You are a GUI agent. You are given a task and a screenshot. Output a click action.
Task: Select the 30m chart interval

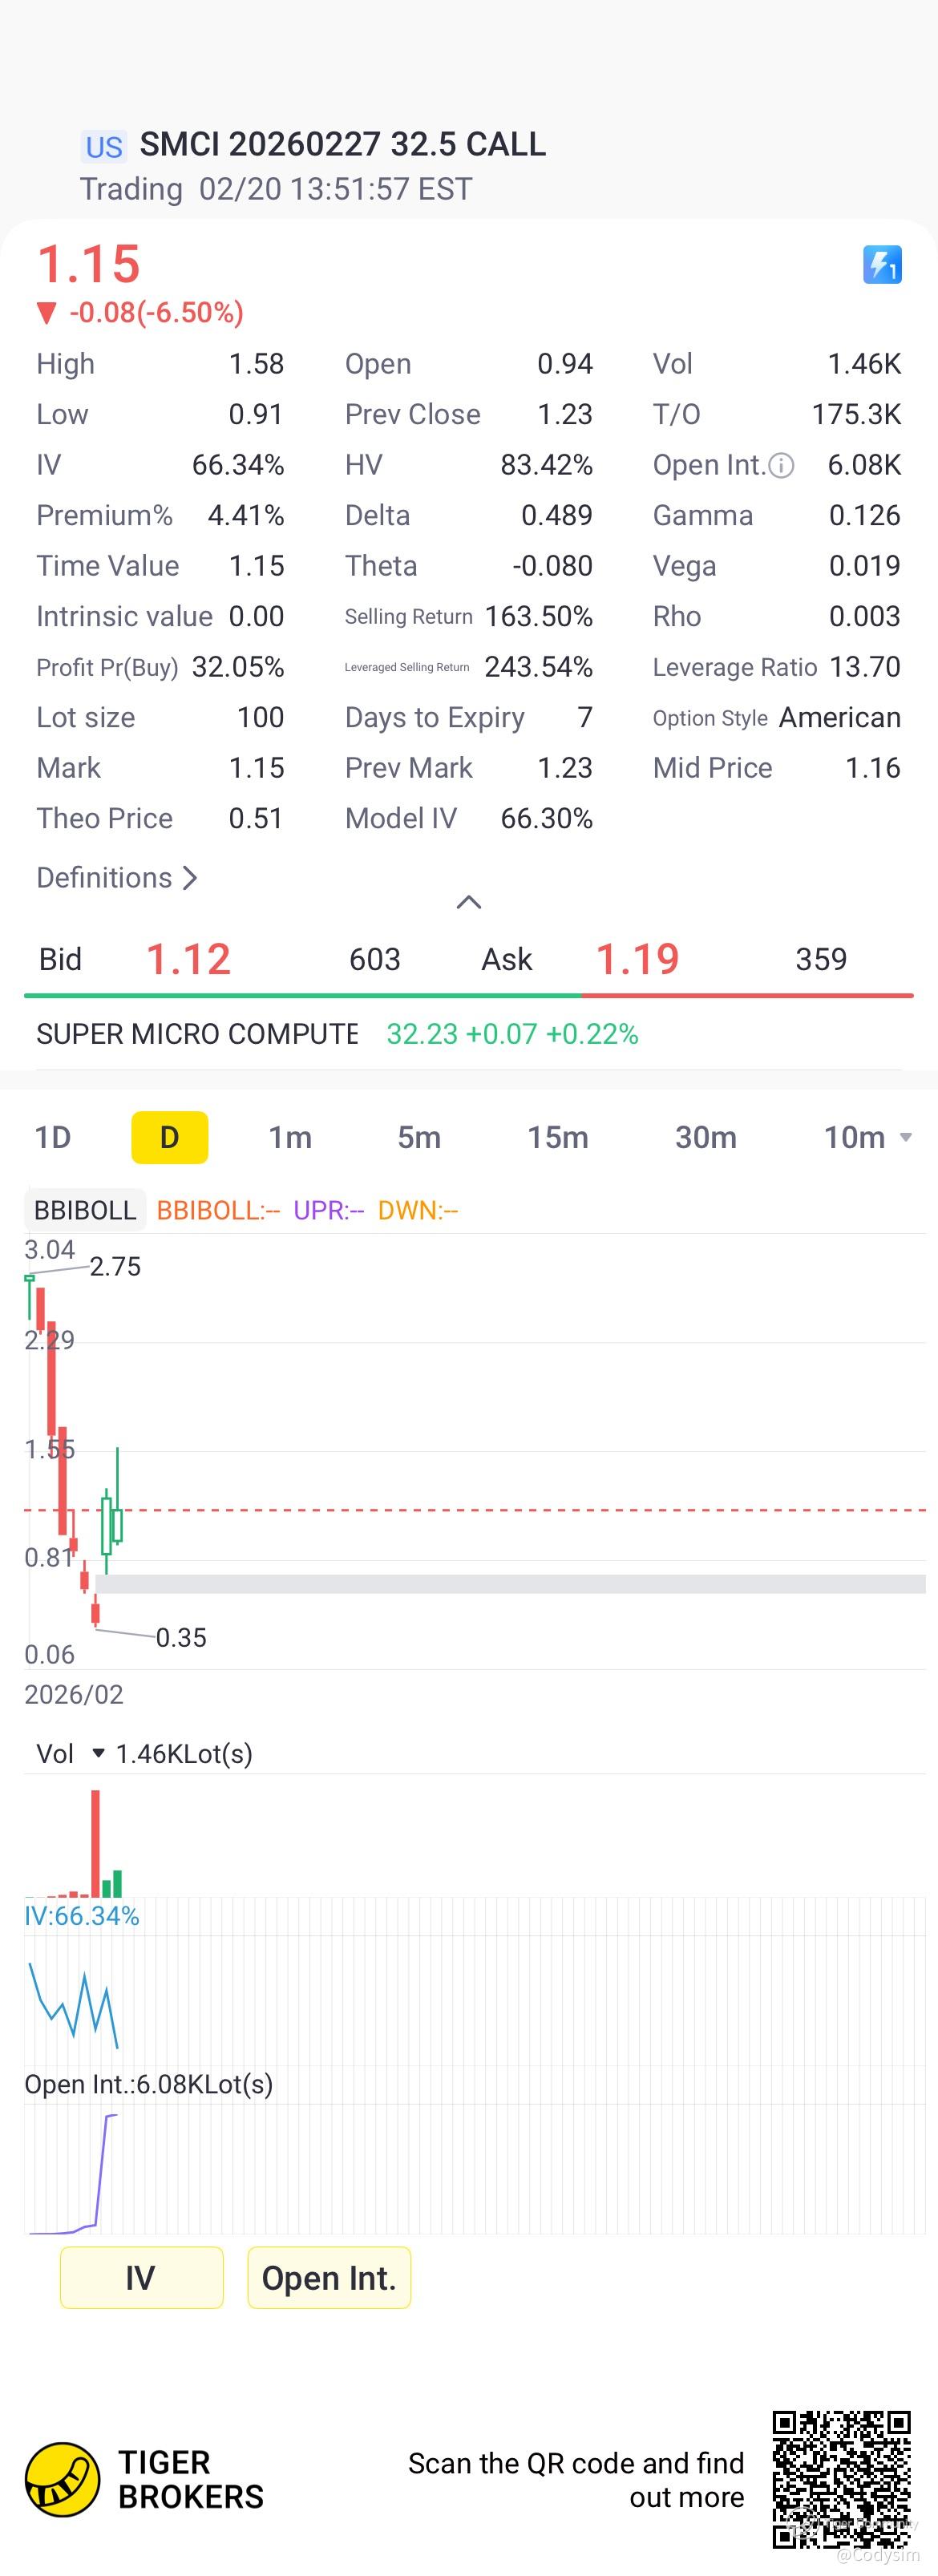point(705,1137)
